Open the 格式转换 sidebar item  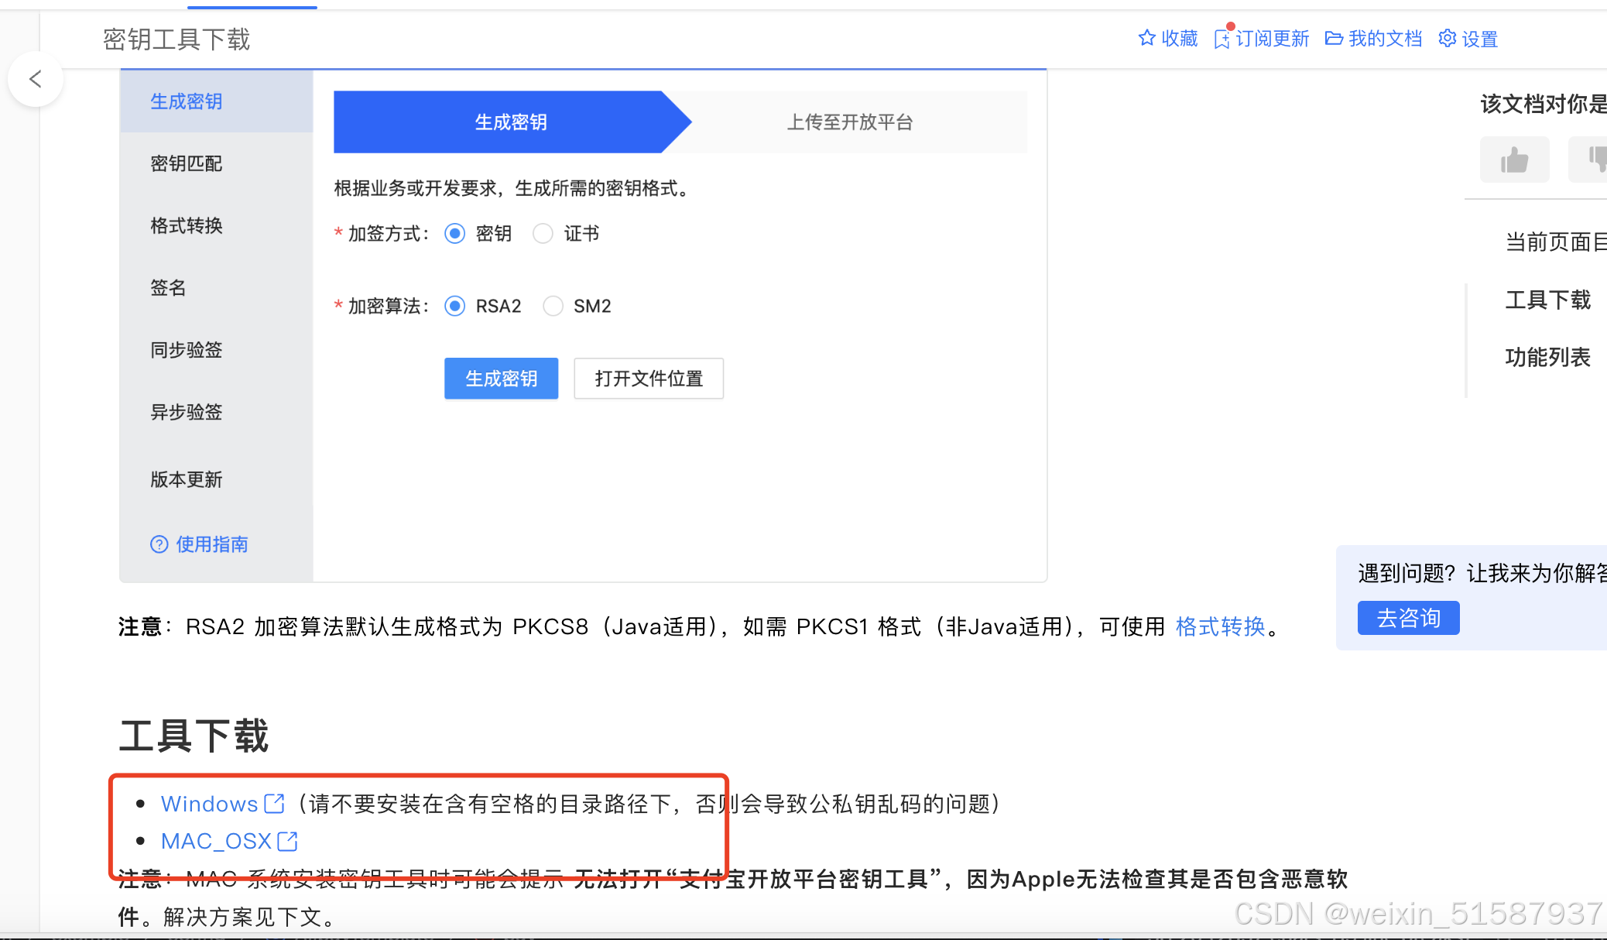tap(187, 225)
